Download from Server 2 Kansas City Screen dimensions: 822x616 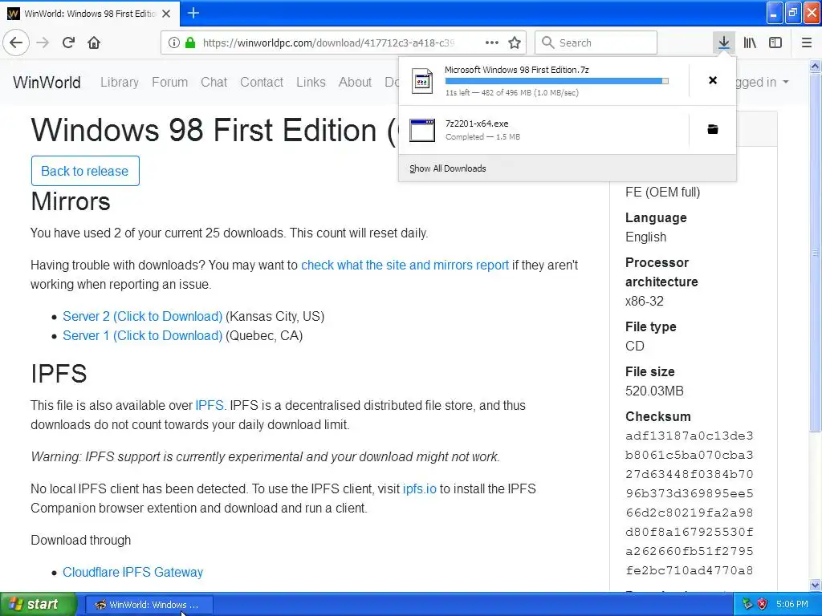143,316
